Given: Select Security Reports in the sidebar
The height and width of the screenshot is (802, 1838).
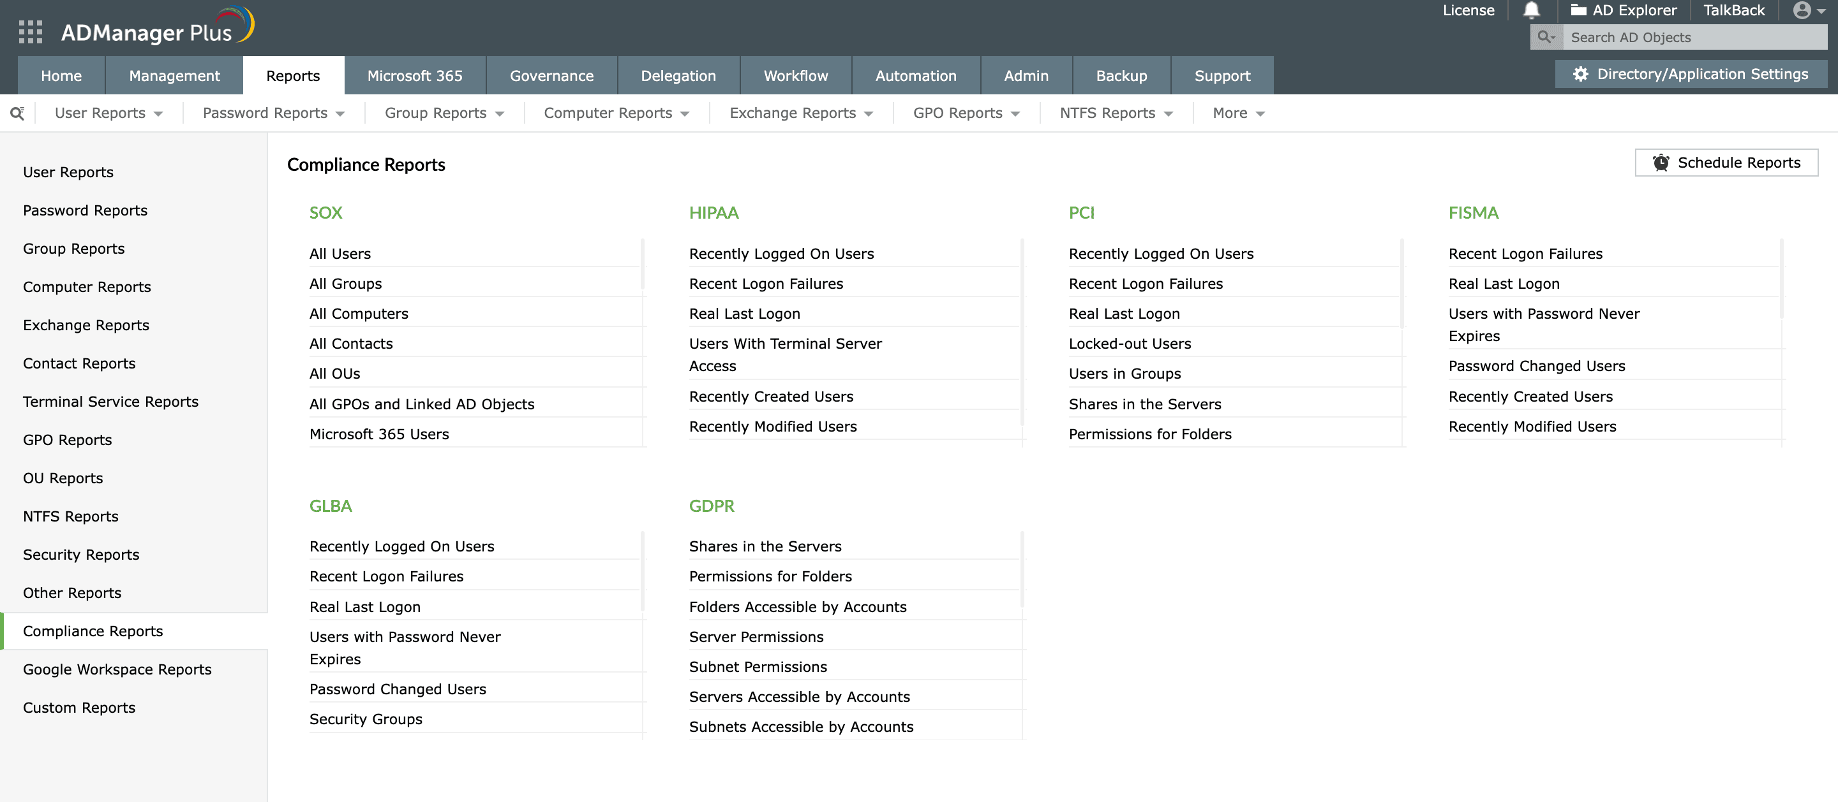Looking at the screenshot, I should click(80, 555).
